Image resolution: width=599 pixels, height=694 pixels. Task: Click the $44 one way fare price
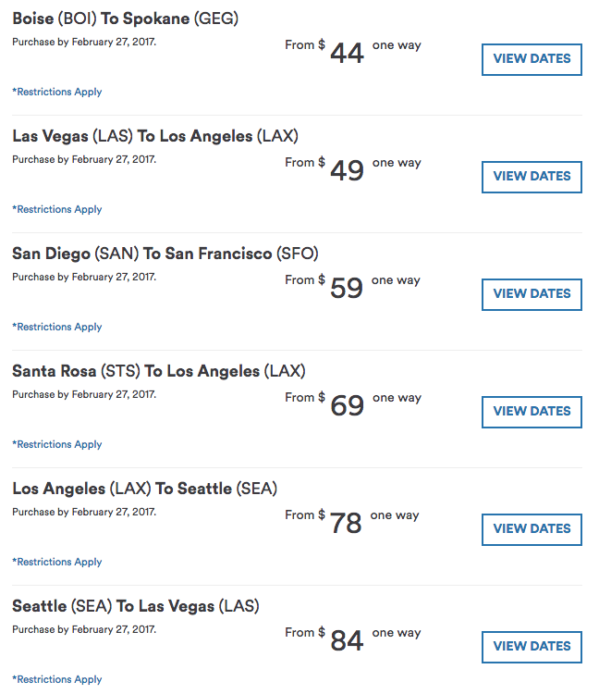click(347, 53)
